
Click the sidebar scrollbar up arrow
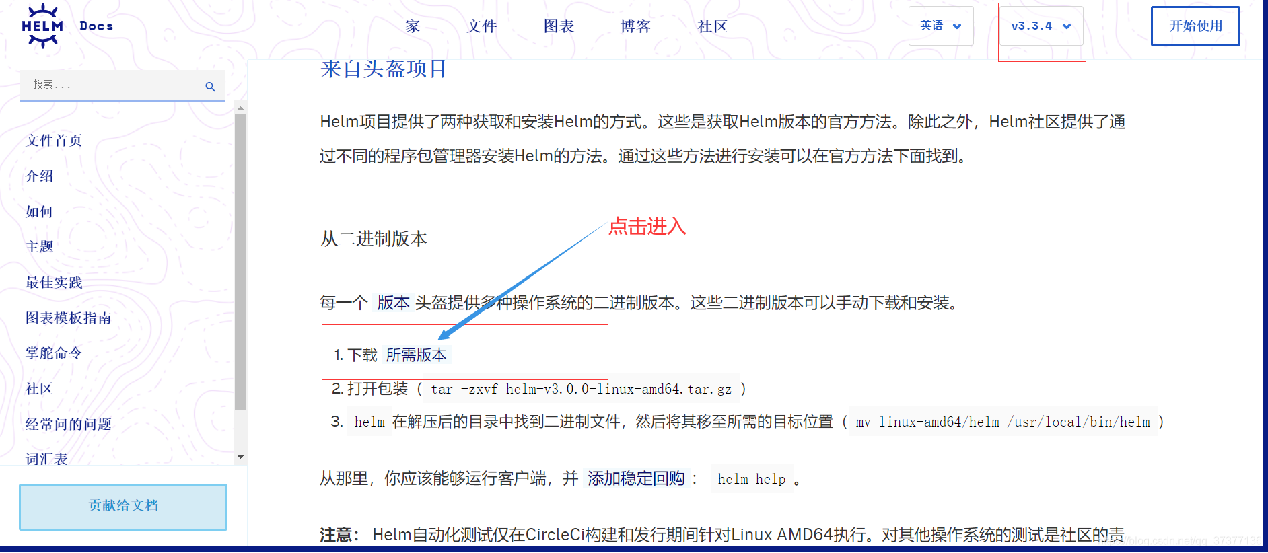pyautogui.click(x=240, y=108)
